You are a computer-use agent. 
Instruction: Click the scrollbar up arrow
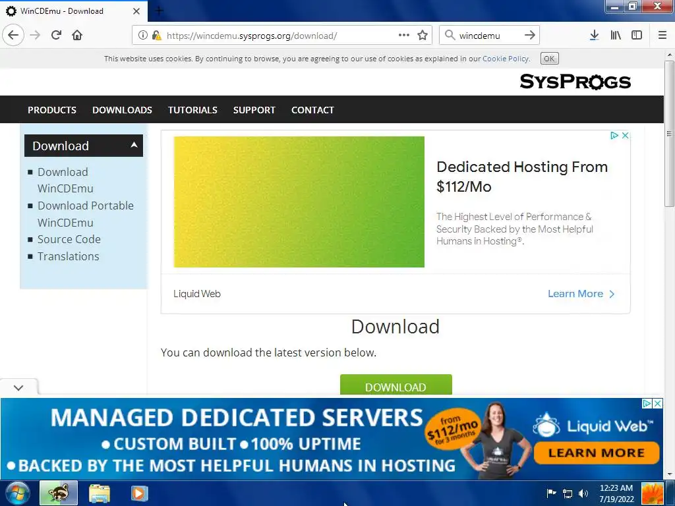(670, 55)
